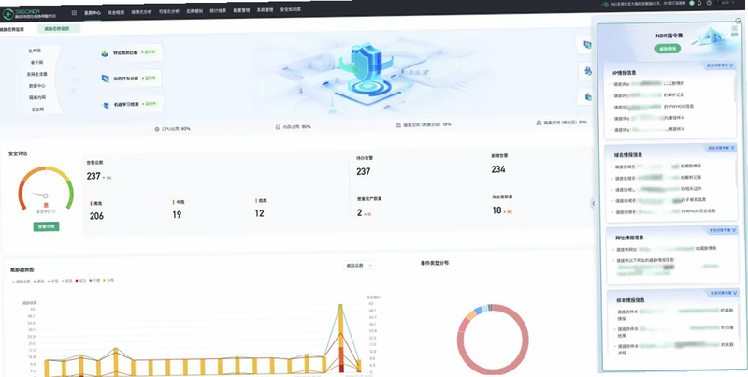Open the 威胁总数 dropdown above trend chart

coord(359,266)
